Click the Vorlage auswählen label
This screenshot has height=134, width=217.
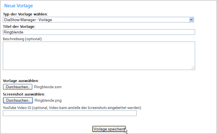pos(21,81)
